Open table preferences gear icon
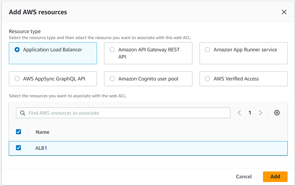295x186 pixels. tap(277, 113)
